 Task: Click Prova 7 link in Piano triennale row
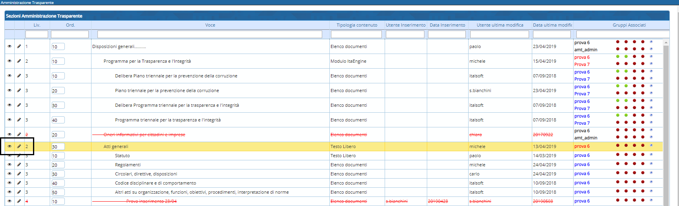click(x=582, y=94)
